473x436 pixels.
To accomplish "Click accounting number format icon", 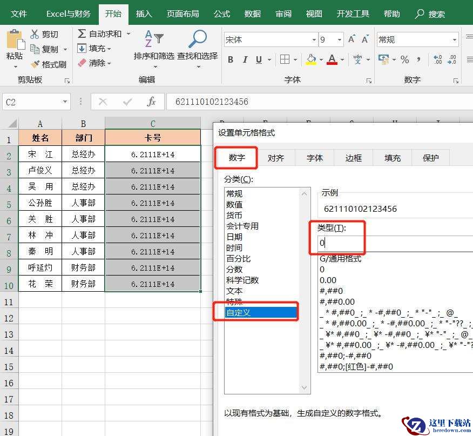I will click(x=383, y=59).
